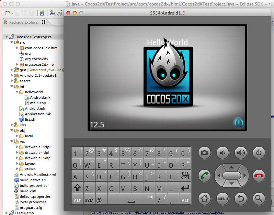Tap the Q key on emulator keyboard
This screenshot has height=215, width=274.
(77, 164)
